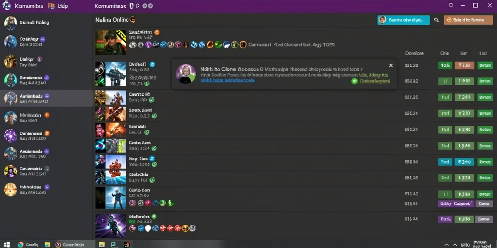Select the Kemdi Noing contact at sidebar top
Viewport: 497px width, 248px height.
point(46,23)
